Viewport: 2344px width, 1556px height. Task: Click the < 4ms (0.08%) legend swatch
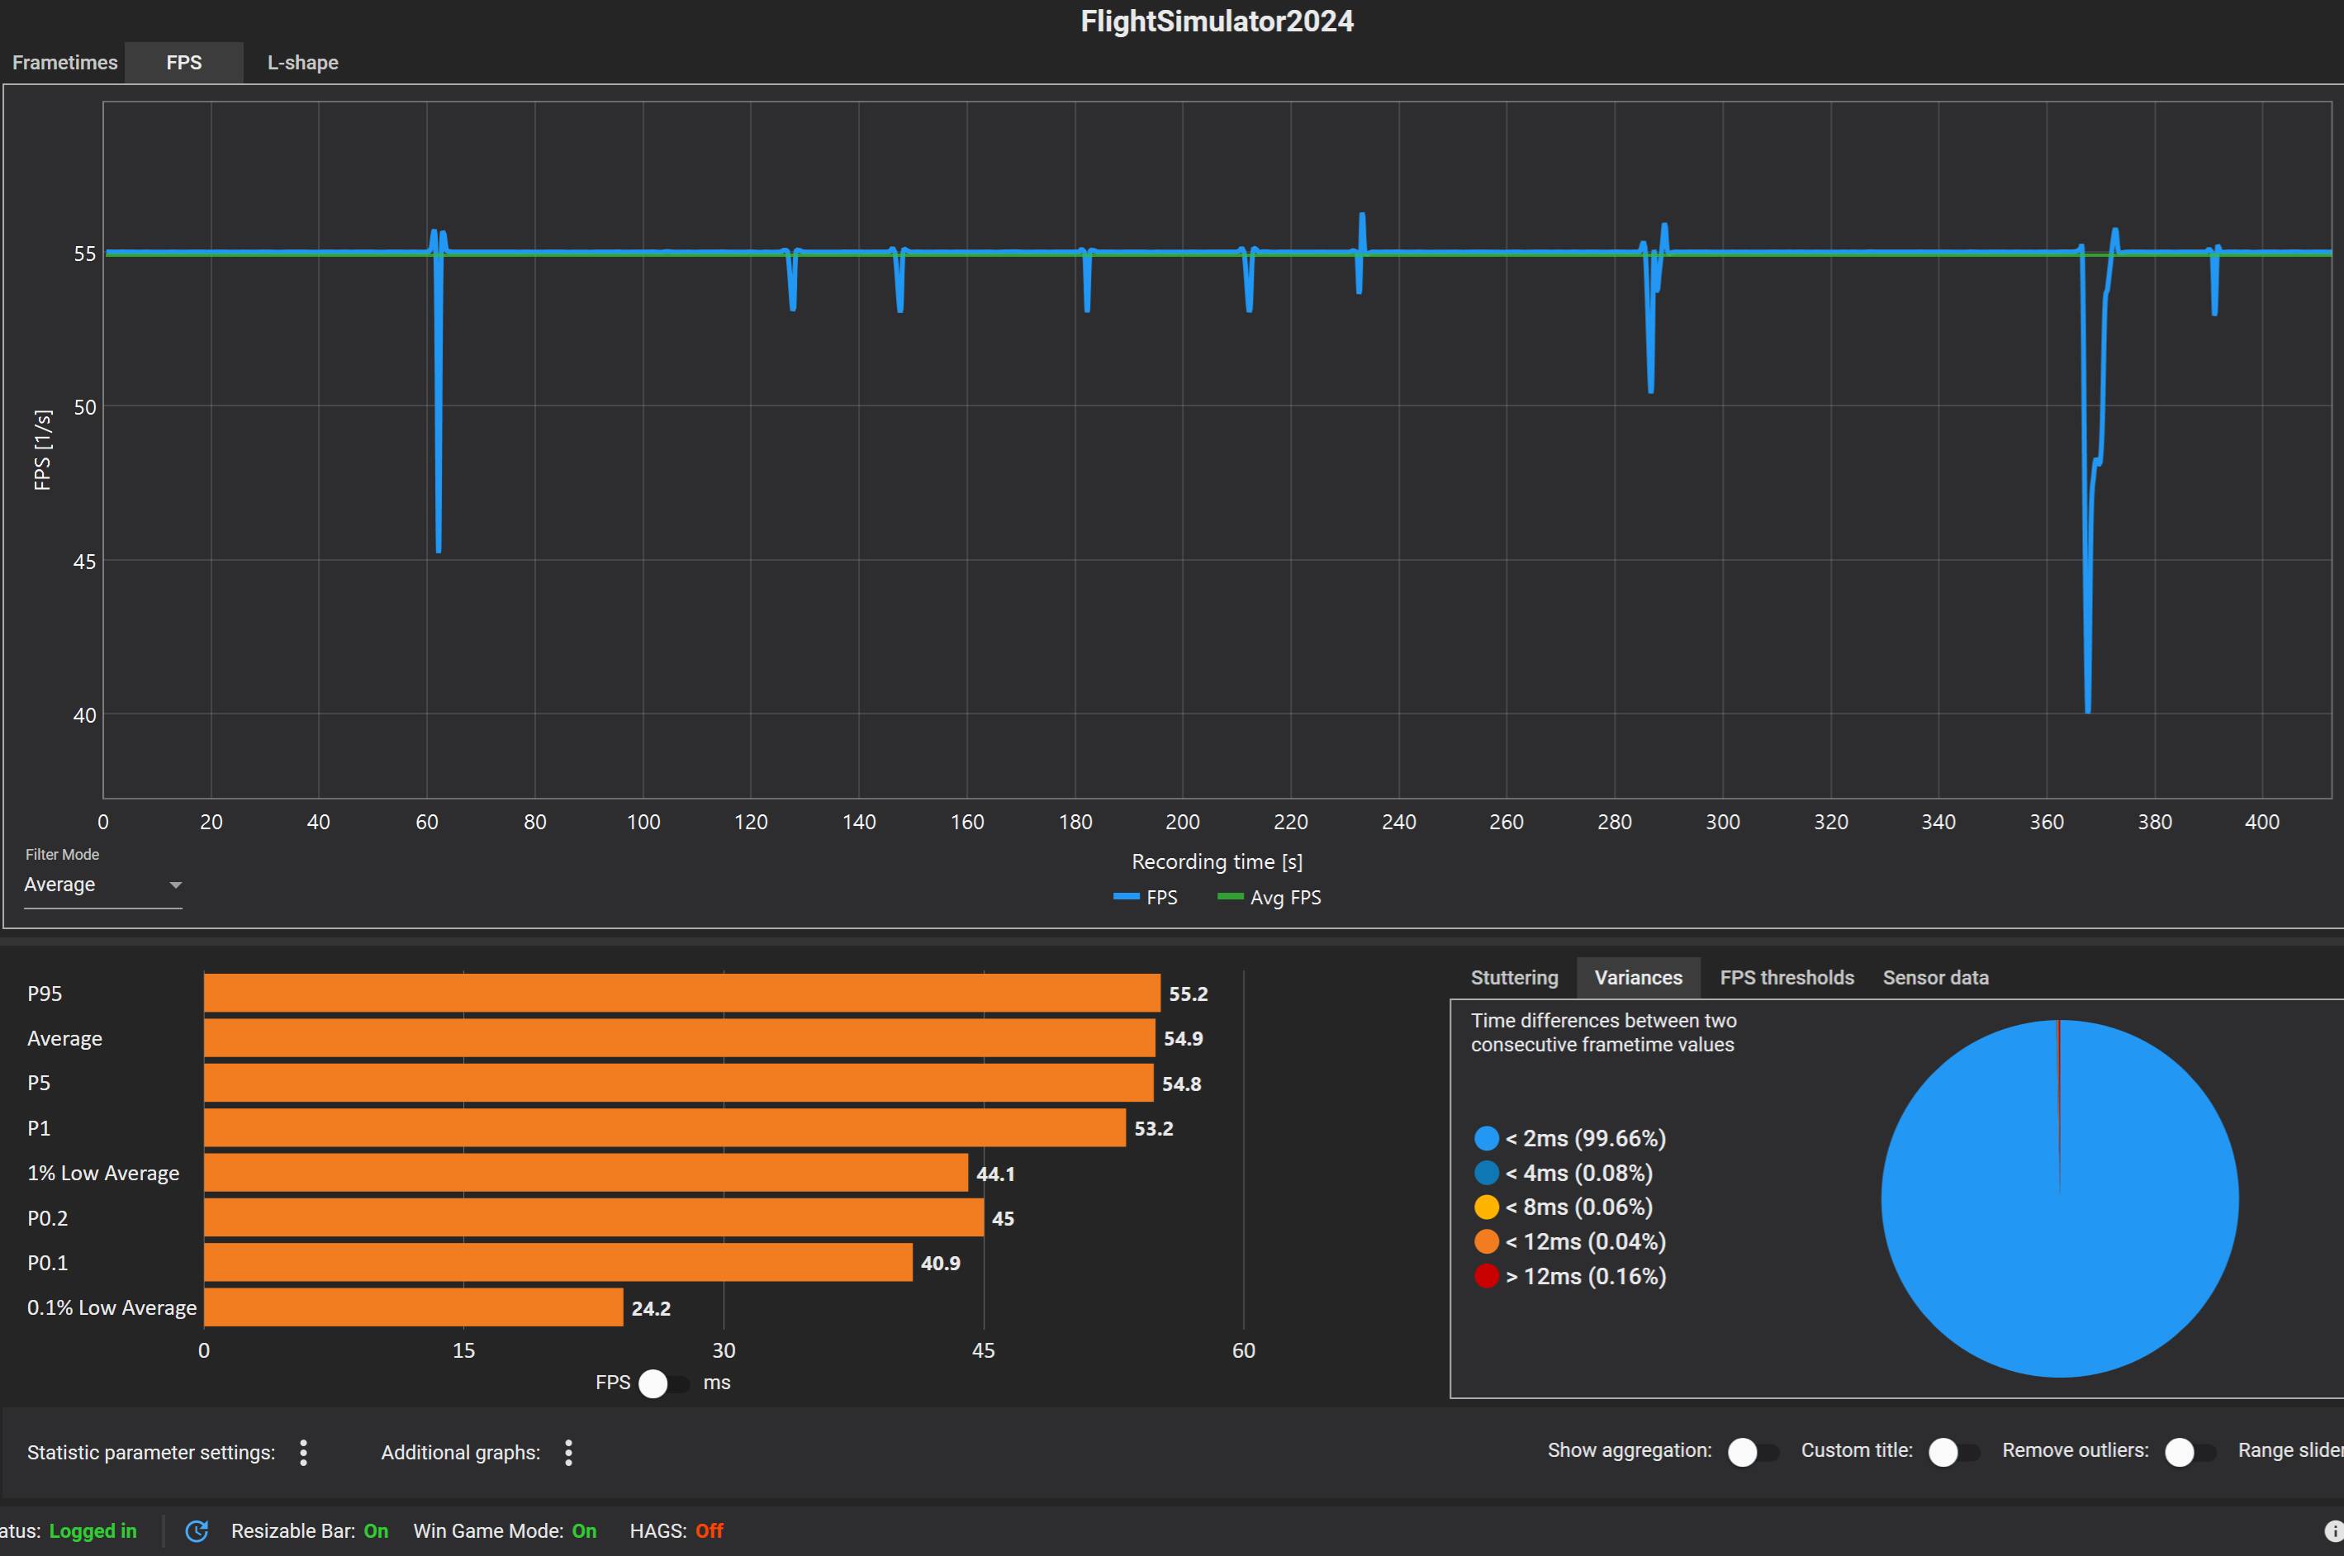tap(1487, 1173)
